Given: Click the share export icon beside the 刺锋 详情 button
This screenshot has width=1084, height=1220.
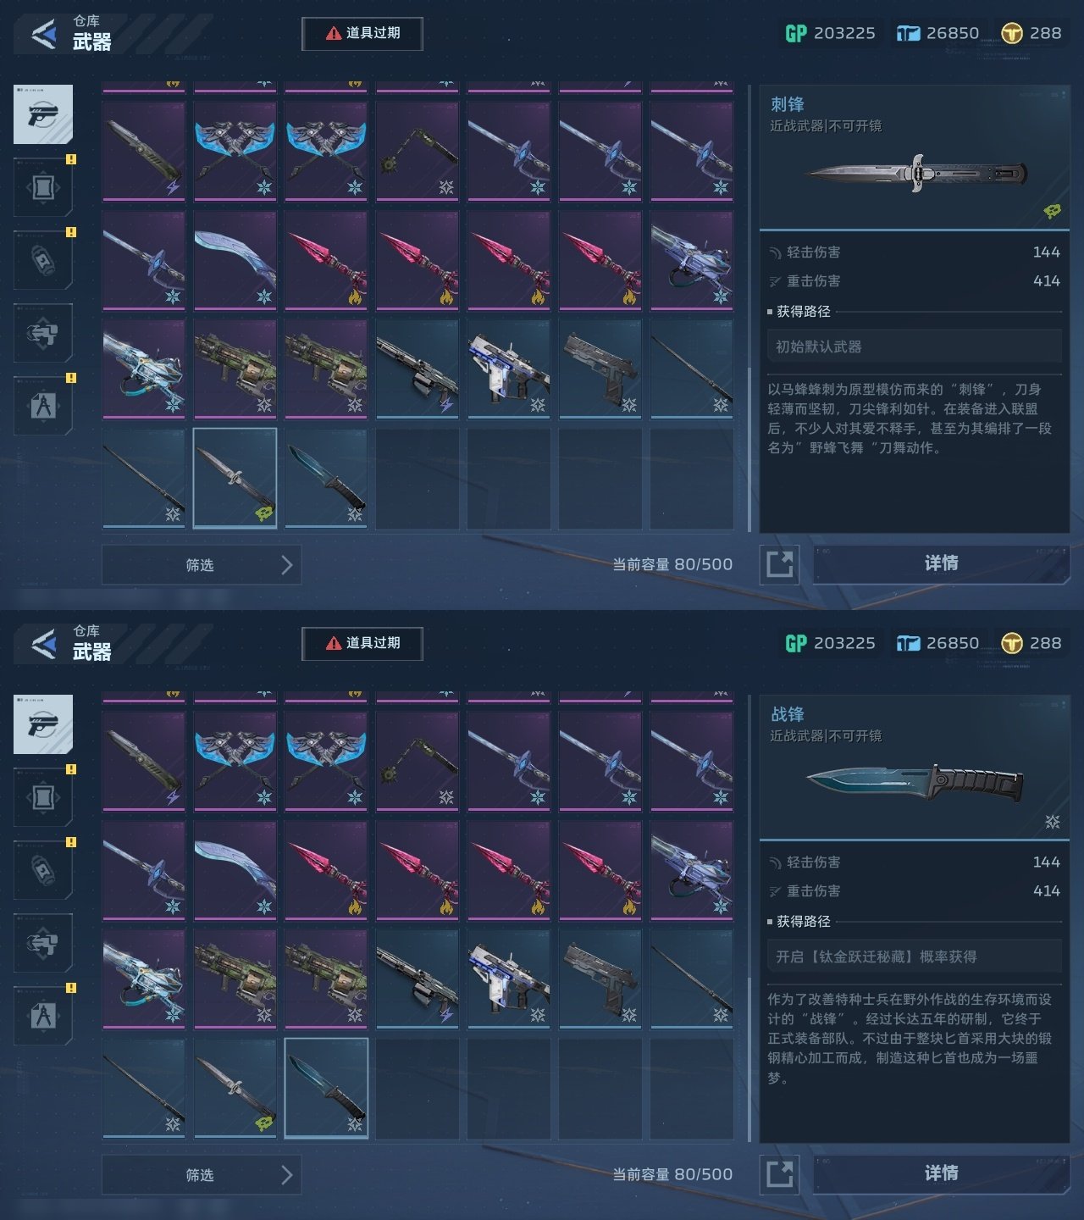Looking at the screenshot, I should coord(779,564).
